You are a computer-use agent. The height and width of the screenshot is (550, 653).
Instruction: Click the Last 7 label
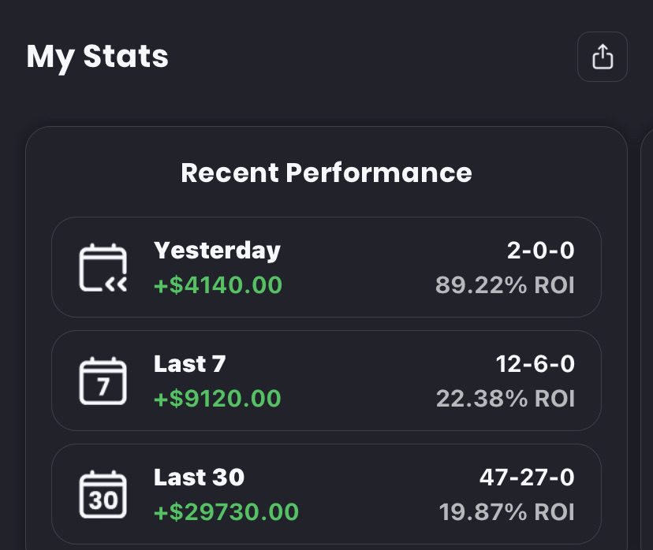(190, 364)
